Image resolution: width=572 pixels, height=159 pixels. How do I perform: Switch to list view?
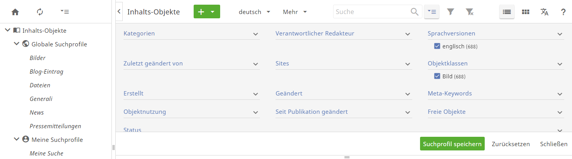tap(507, 12)
